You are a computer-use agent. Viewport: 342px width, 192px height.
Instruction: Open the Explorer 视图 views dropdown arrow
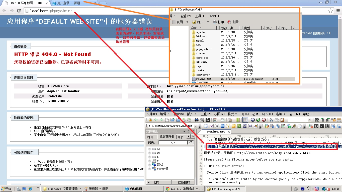187,22
